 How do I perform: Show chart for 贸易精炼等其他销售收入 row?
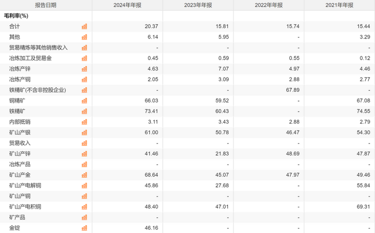coord(84,48)
